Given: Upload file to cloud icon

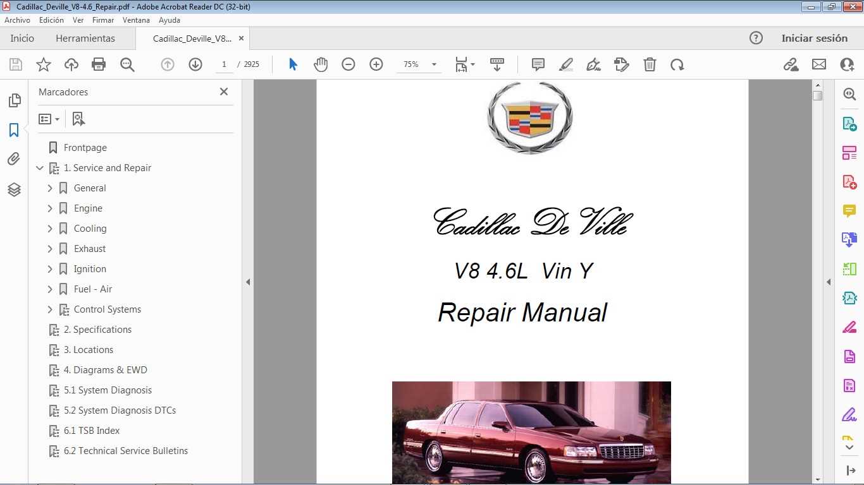Looking at the screenshot, I should [x=71, y=64].
